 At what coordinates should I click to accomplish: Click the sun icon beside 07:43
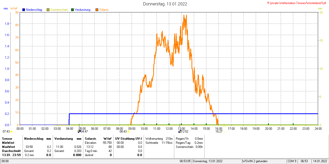[x=11, y=132]
